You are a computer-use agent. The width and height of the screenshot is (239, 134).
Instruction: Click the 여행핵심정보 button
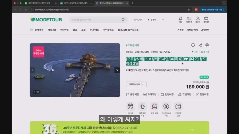[136, 84]
